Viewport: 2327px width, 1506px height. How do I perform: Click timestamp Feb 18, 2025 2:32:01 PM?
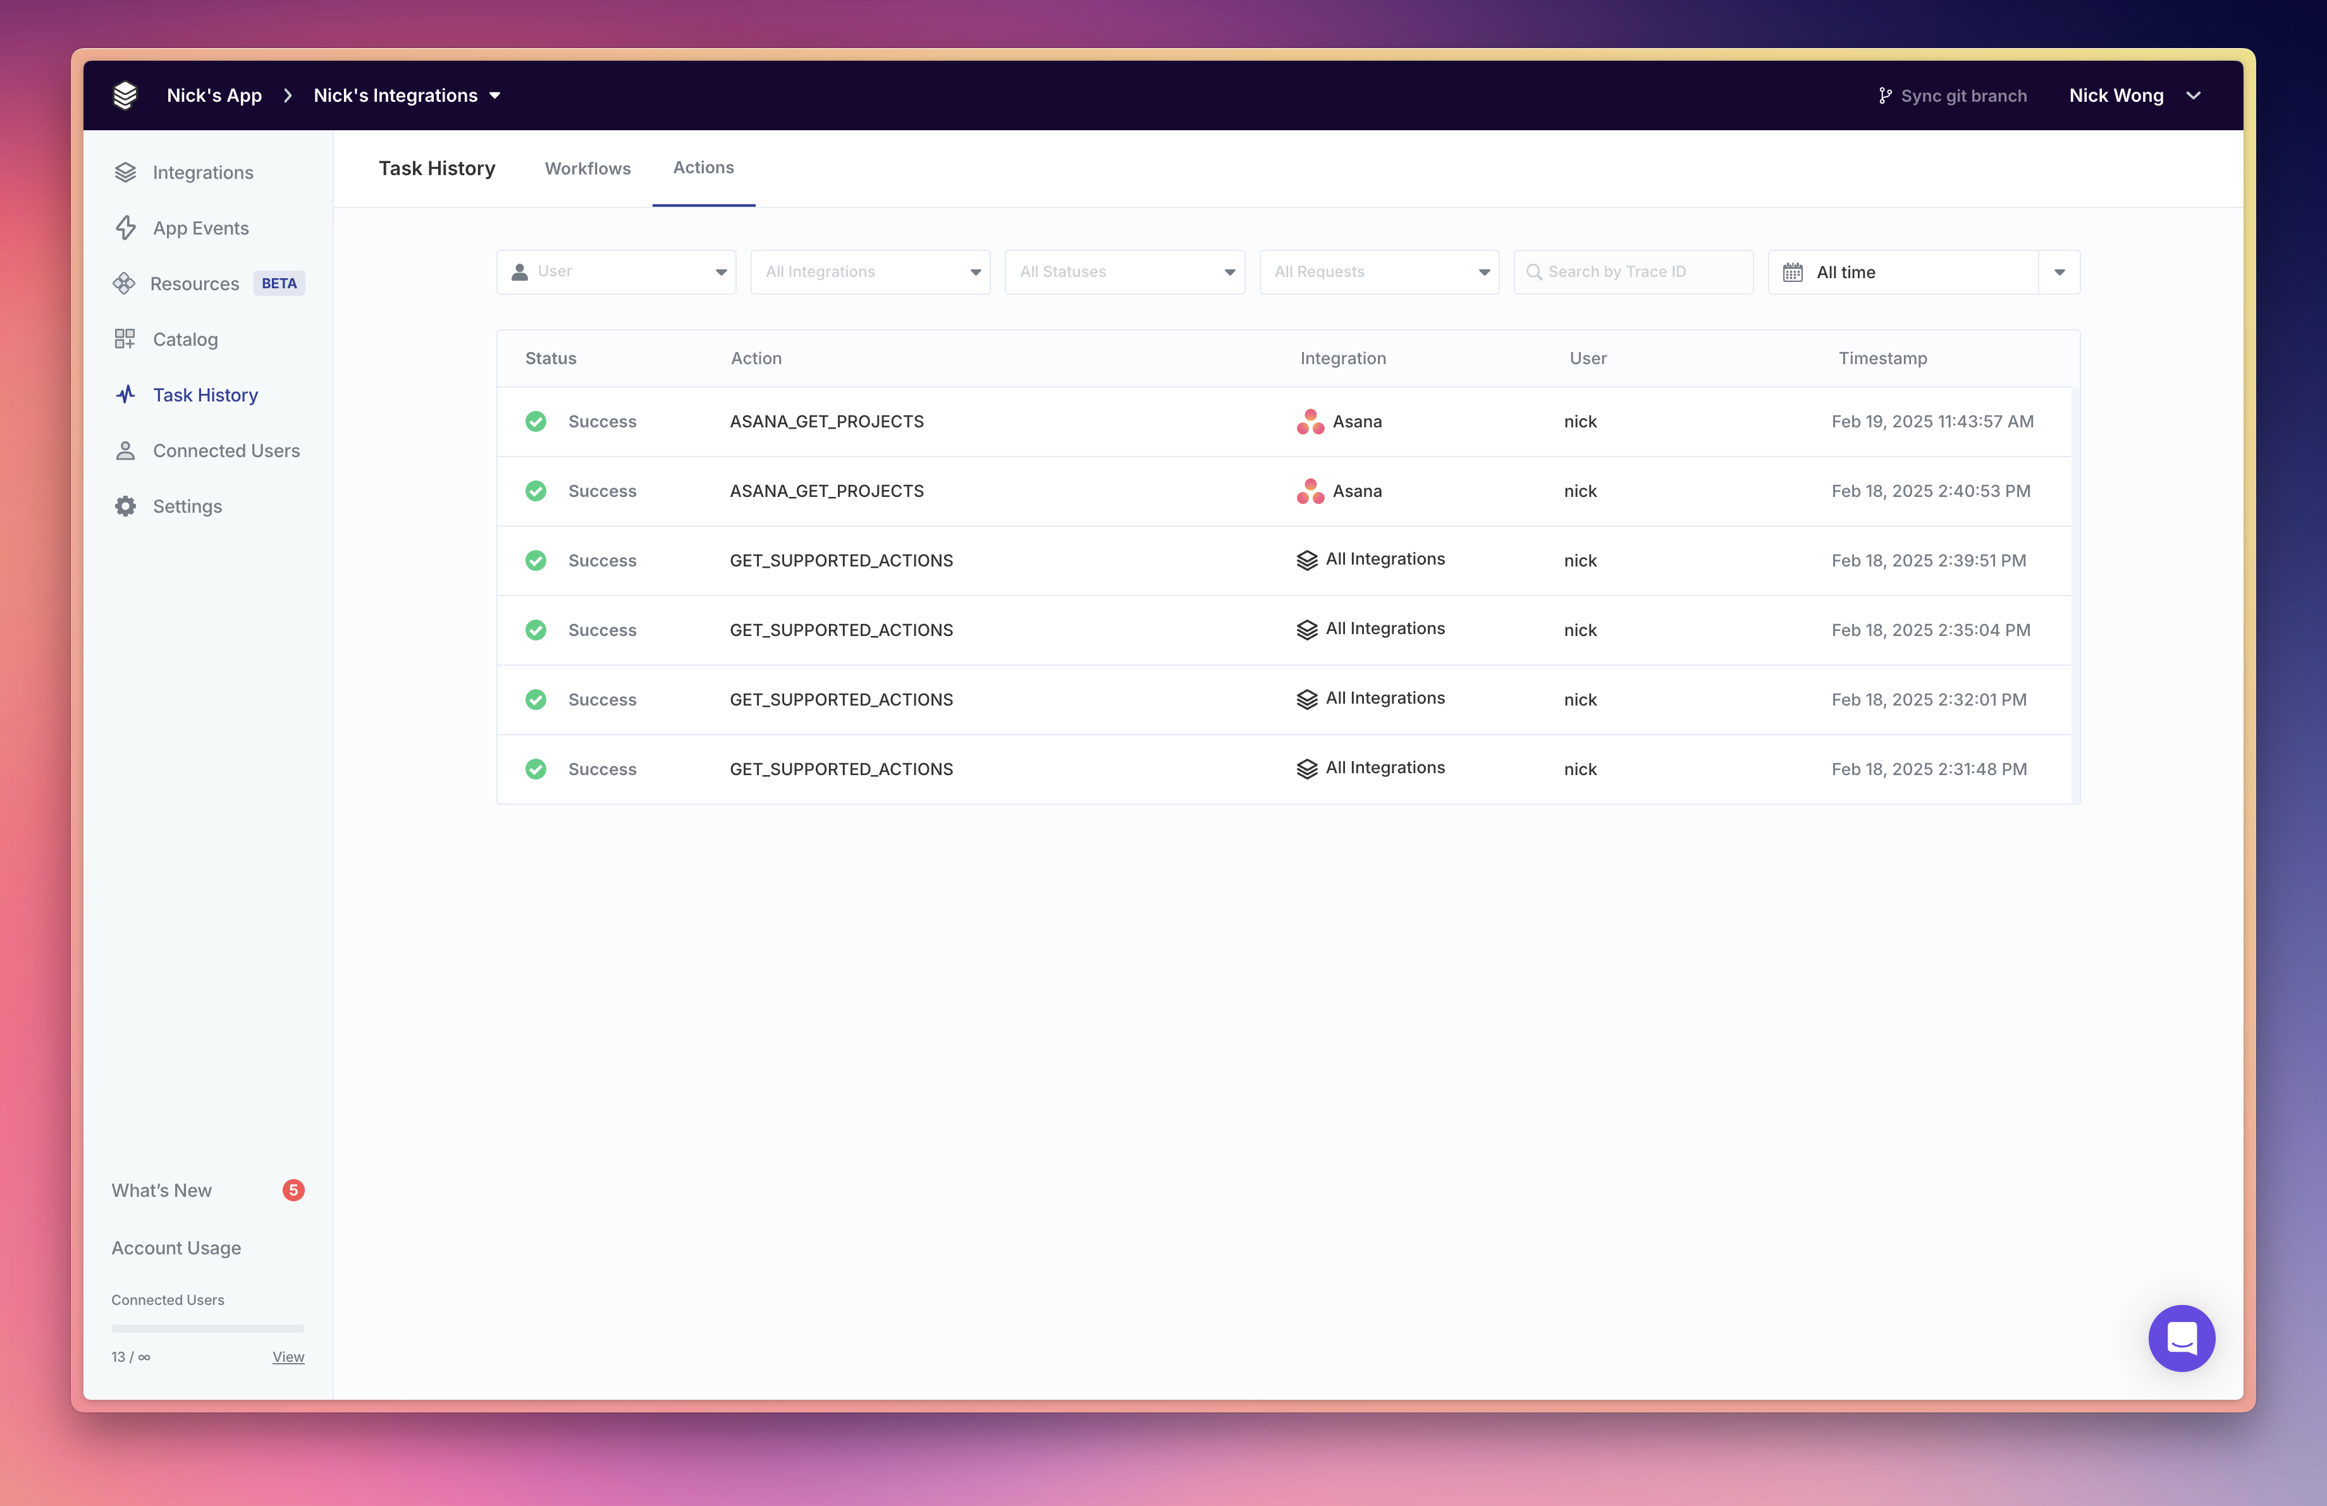[x=1928, y=699]
